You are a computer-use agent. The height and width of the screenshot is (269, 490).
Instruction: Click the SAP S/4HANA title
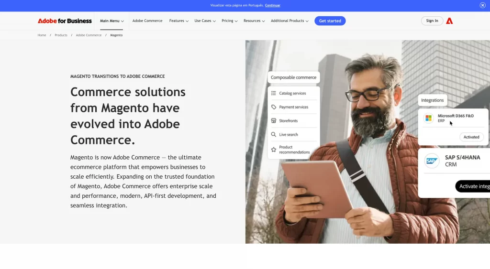tap(463, 158)
